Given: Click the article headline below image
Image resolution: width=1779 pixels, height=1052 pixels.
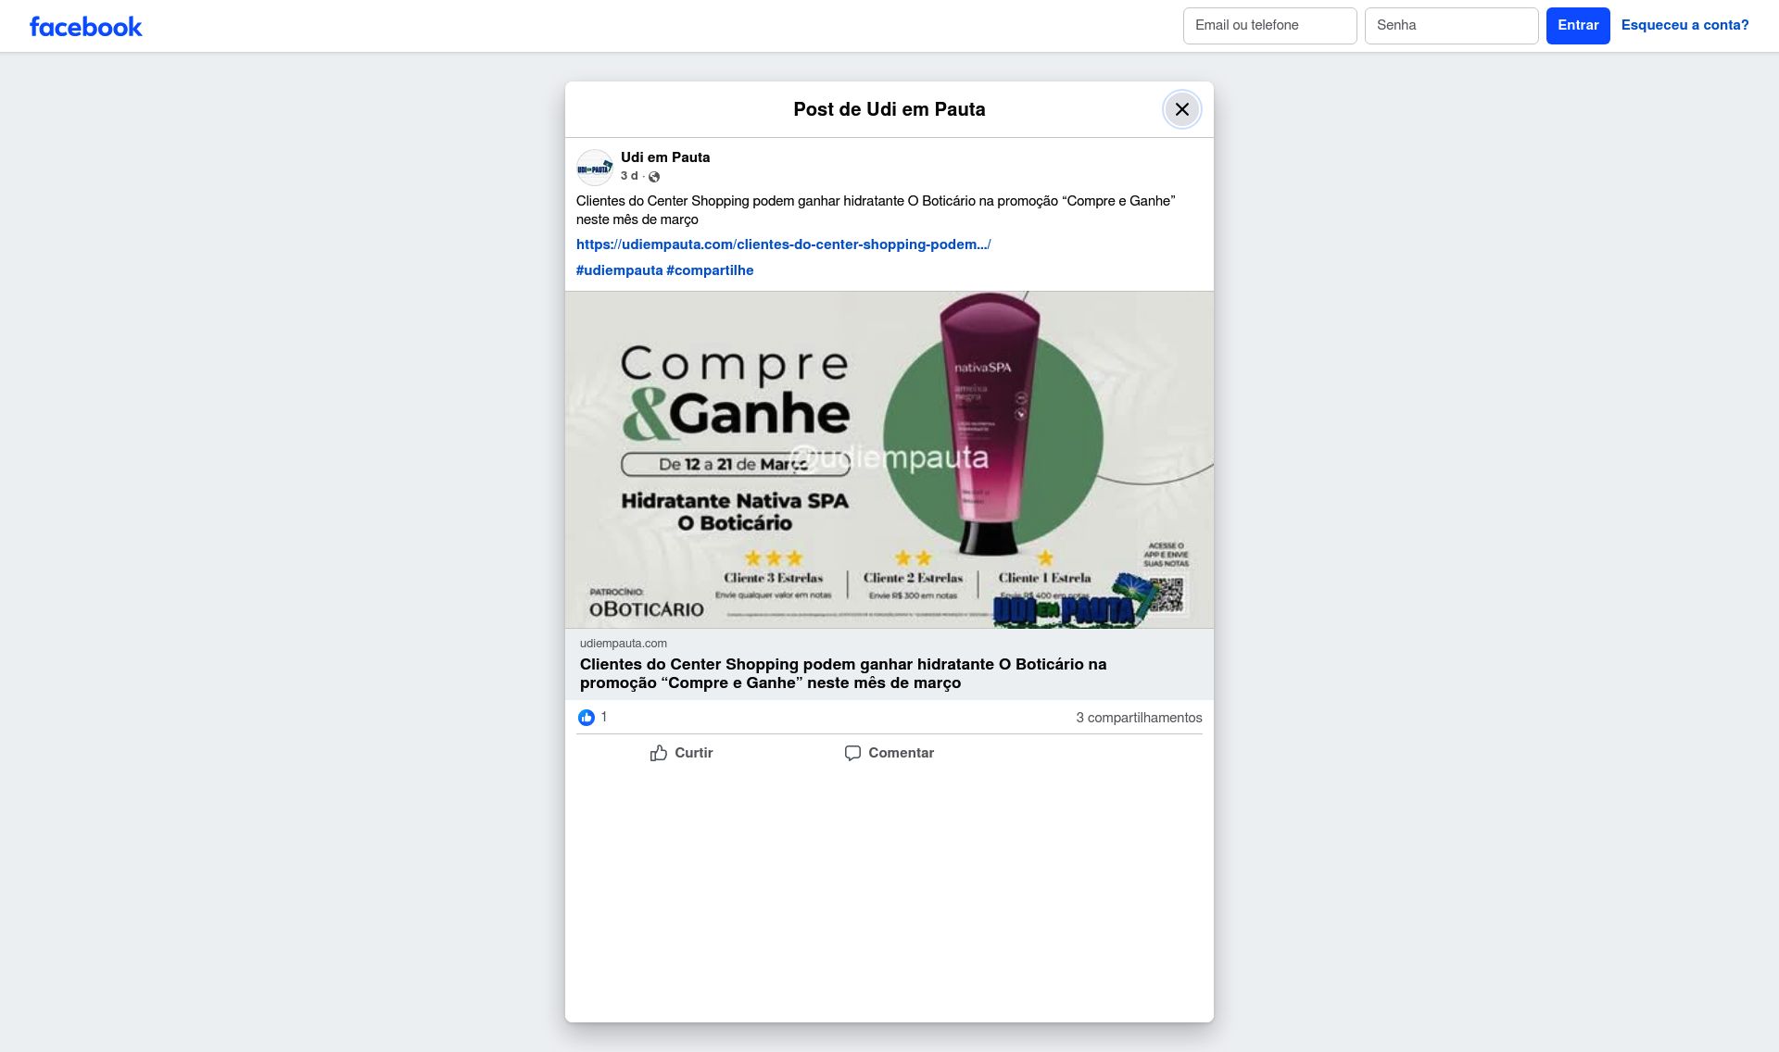Looking at the screenshot, I should [842, 673].
